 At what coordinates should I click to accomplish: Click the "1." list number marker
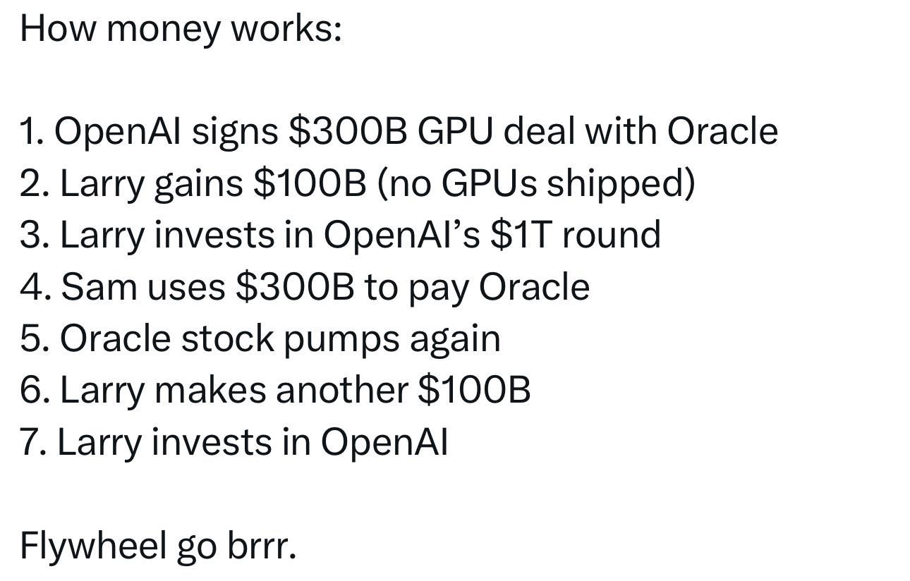point(32,131)
